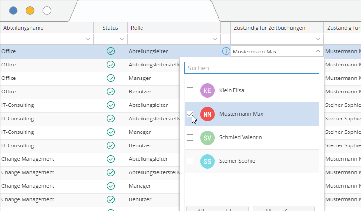This screenshot has height=211, width=361.
Task: Click the red MM avatar icon
Action: pyautogui.click(x=207, y=114)
